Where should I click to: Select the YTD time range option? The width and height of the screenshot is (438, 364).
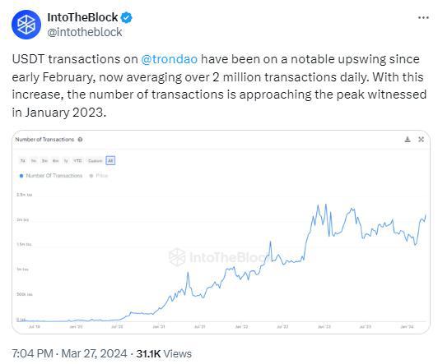[77, 161]
